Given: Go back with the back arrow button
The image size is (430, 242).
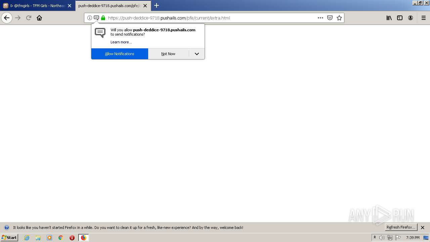Looking at the screenshot, I should coord(7,18).
